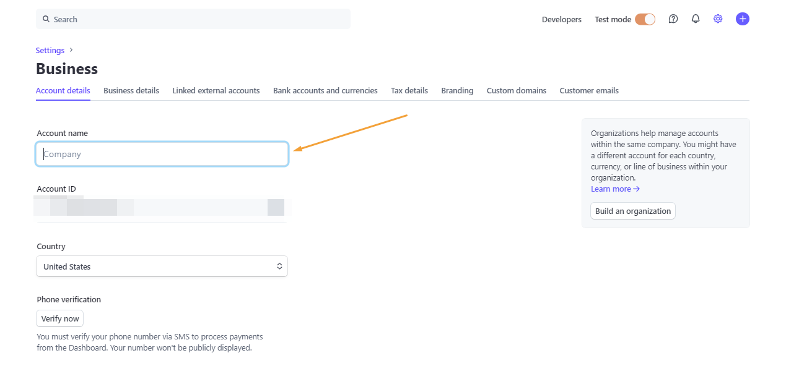
Task: Click the Business page heading
Action: pyautogui.click(x=67, y=69)
